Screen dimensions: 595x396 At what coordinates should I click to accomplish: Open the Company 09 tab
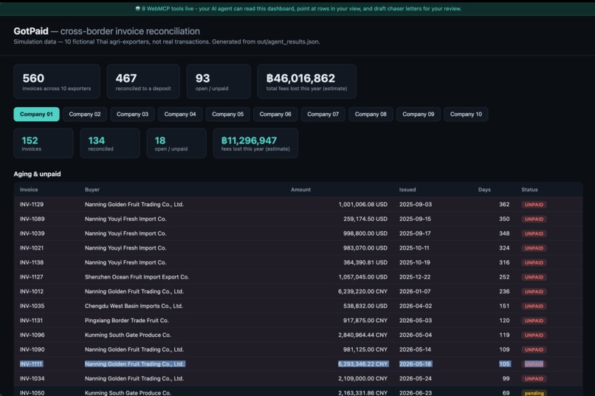(418, 115)
